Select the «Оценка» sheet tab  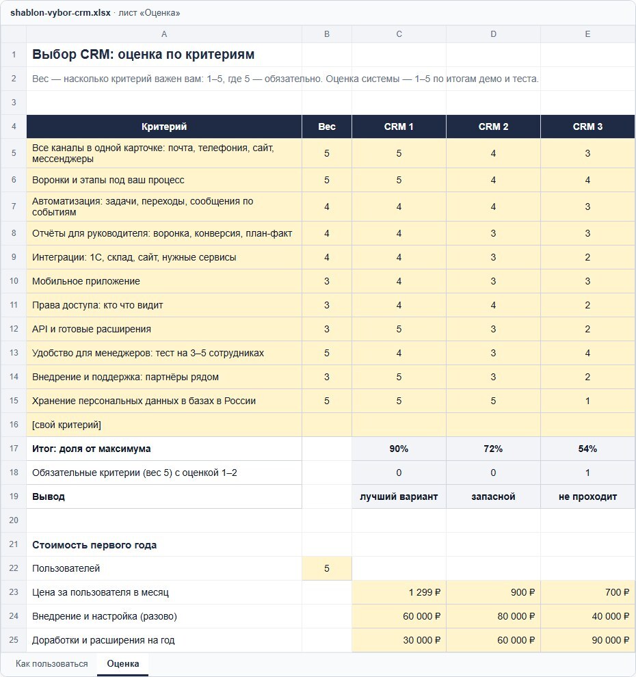[x=123, y=663]
